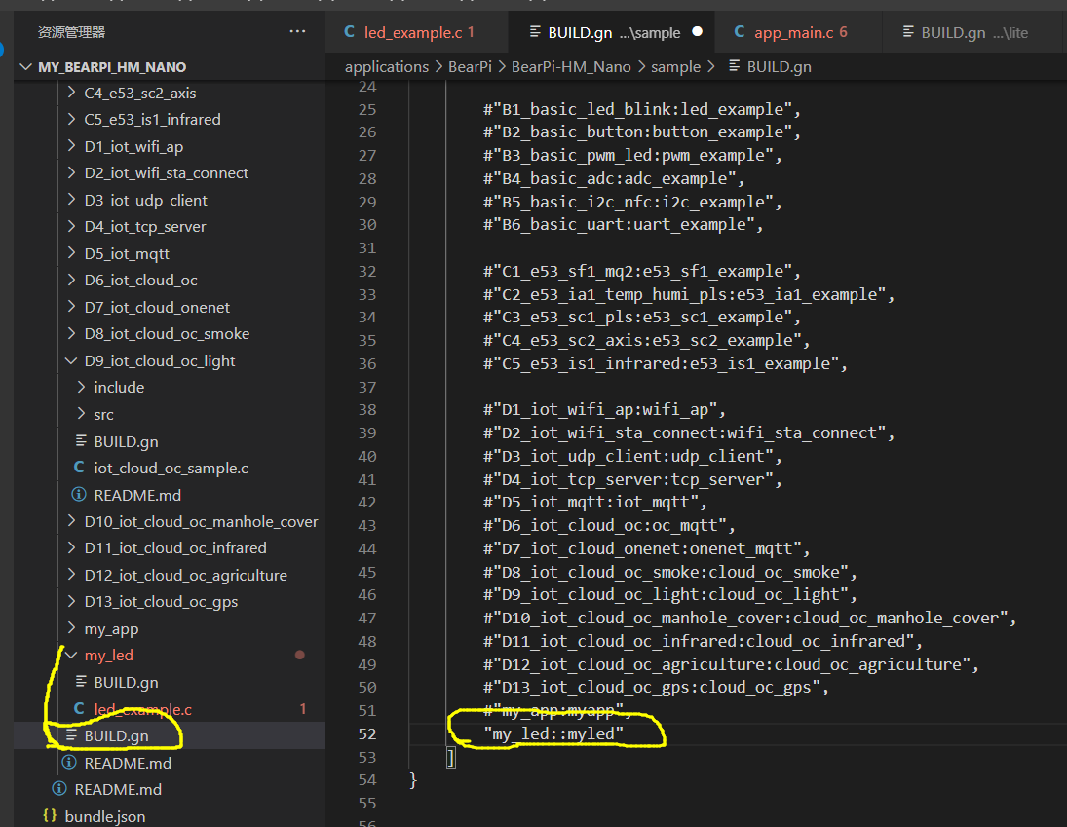Click C file icon on app_main.c tab

739,31
